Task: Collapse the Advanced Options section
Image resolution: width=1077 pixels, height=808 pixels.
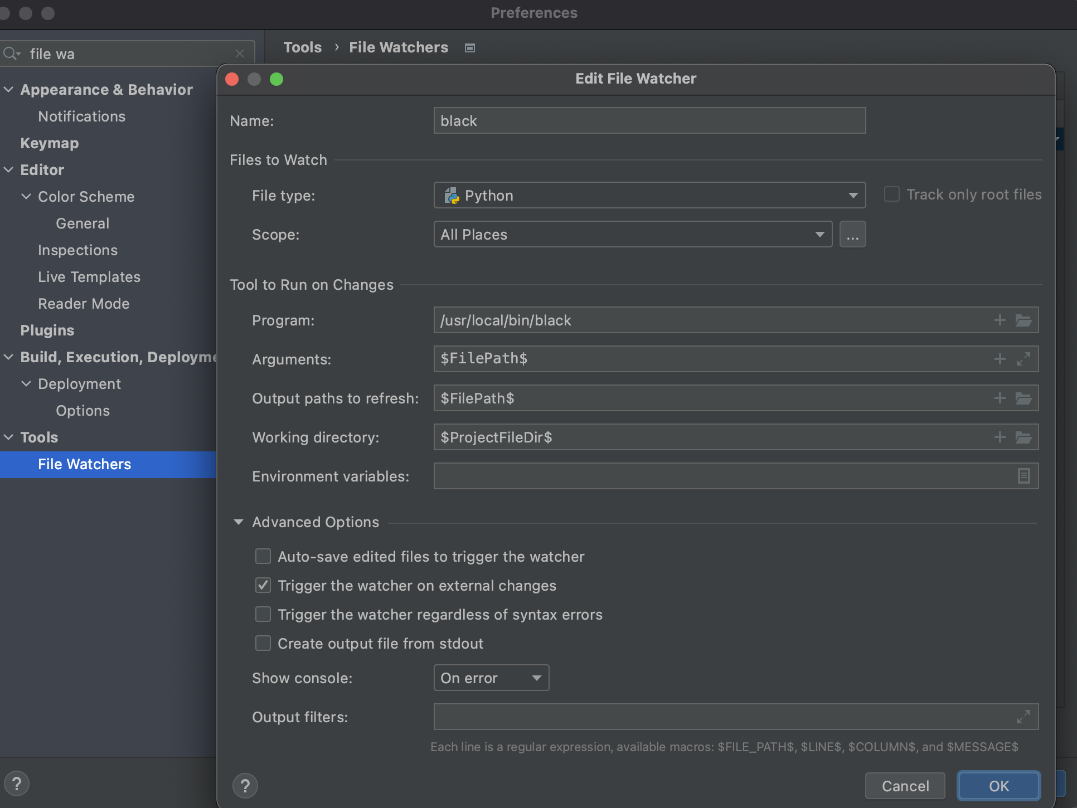Action: coord(239,522)
